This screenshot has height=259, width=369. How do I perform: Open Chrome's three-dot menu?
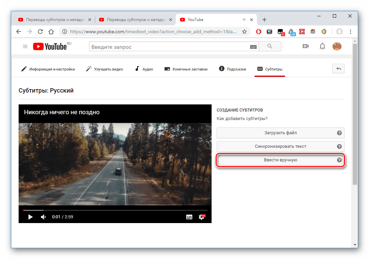(350, 31)
